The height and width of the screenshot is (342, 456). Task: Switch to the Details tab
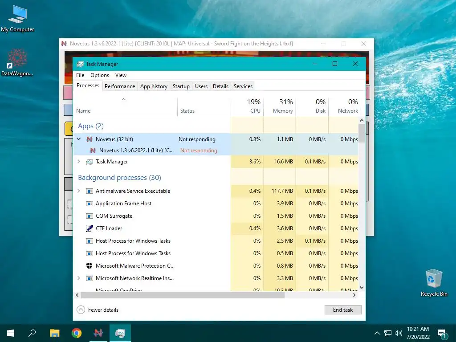click(x=220, y=86)
